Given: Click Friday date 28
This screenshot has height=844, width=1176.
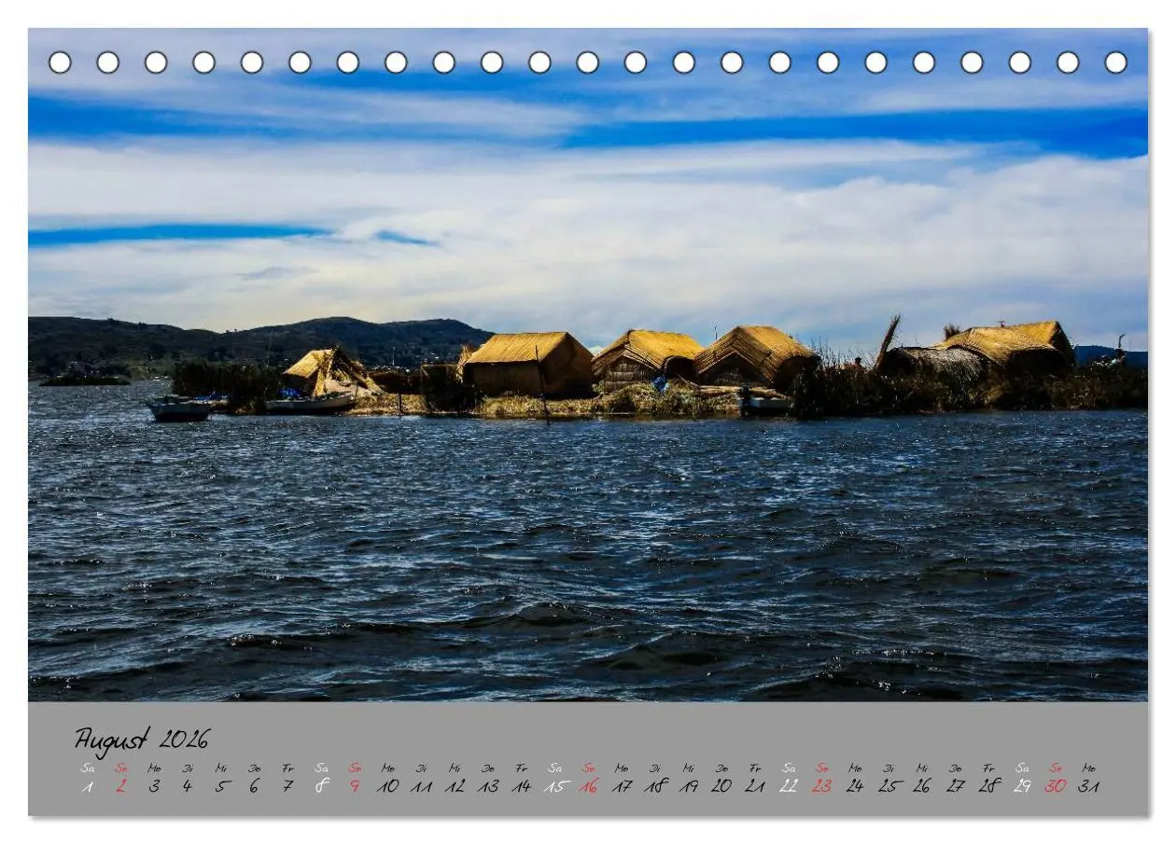Looking at the screenshot, I should point(989,786).
